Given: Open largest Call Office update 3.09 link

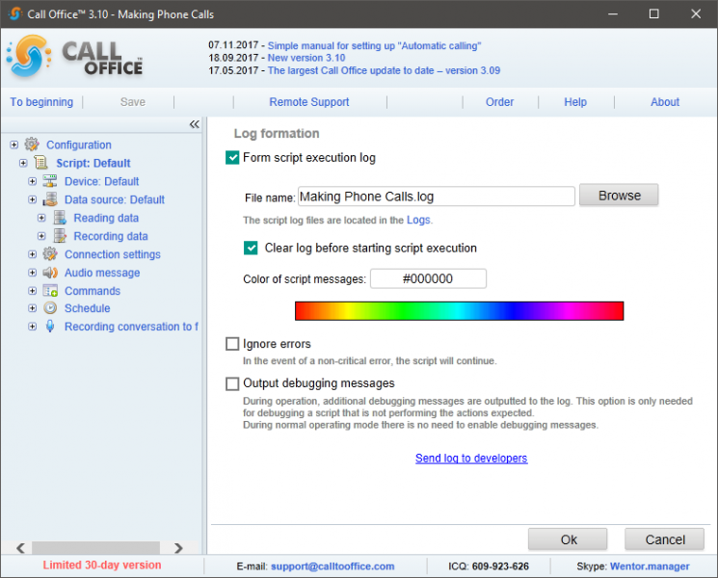Looking at the screenshot, I should tap(384, 71).
